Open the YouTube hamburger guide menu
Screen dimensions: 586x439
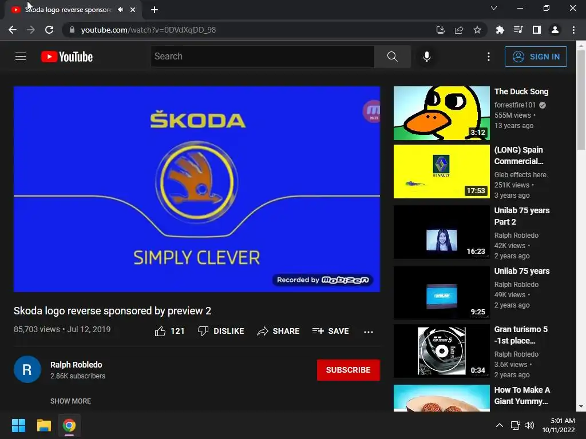[x=21, y=57]
